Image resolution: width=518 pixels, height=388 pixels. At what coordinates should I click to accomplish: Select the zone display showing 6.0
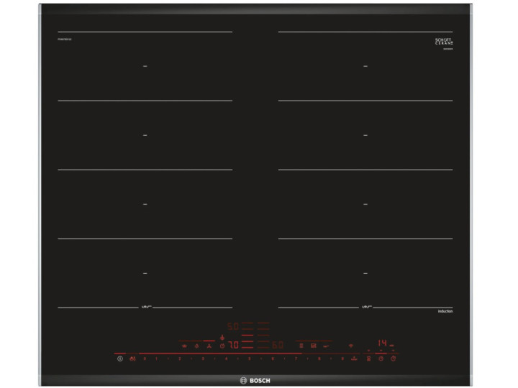click(x=278, y=345)
